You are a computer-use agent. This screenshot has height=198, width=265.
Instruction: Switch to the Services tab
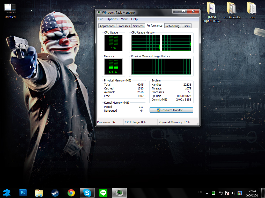(138, 26)
